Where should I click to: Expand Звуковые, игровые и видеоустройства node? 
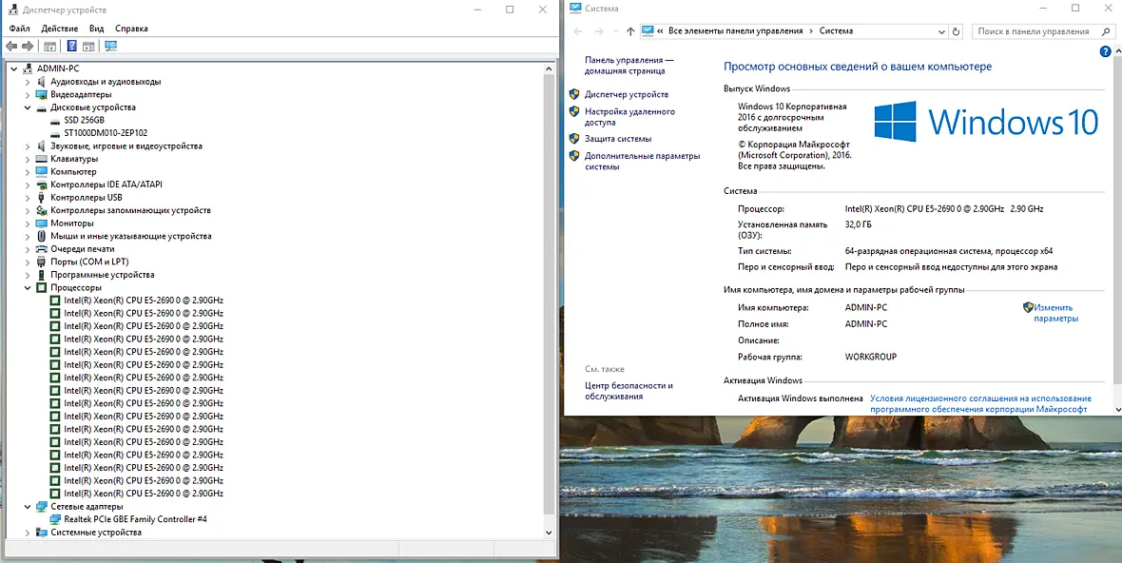pyautogui.click(x=28, y=146)
